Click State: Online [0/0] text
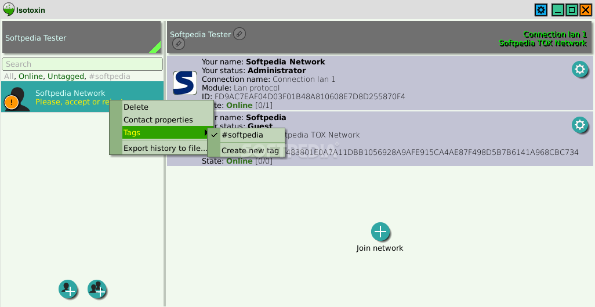This screenshot has height=307, width=595. pyautogui.click(x=237, y=161)
